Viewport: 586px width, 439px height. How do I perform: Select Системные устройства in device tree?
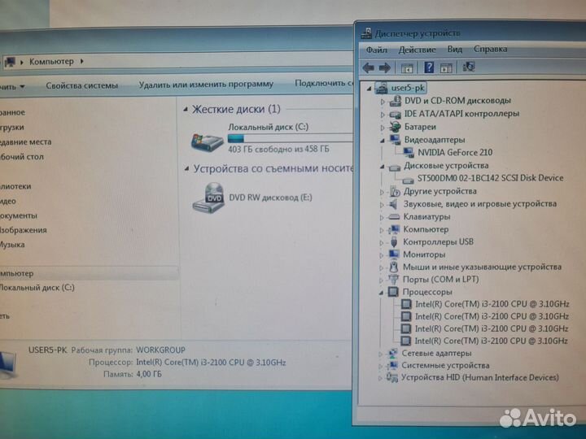coord(445,366)
